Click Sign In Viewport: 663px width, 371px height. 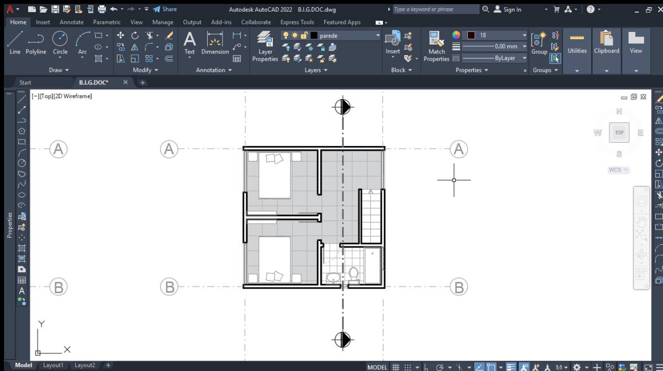tap(507, 9)
